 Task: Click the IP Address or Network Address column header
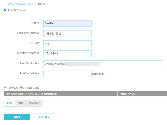click(61, 94)
